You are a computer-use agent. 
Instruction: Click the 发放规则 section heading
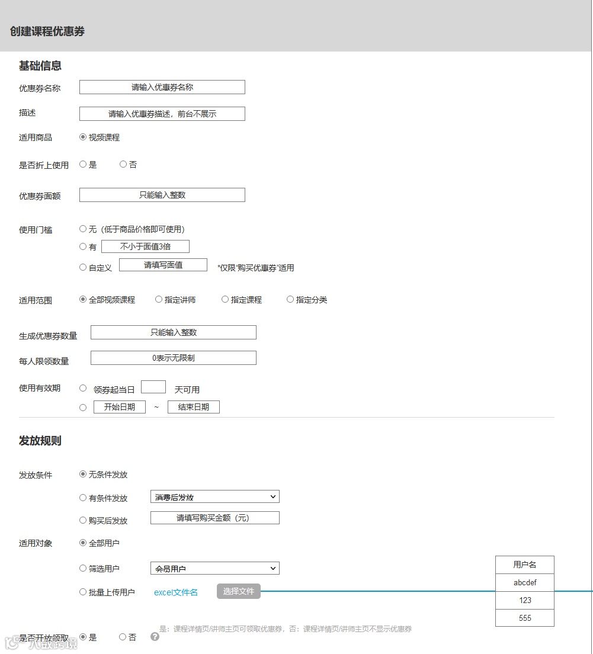[40, 441]
